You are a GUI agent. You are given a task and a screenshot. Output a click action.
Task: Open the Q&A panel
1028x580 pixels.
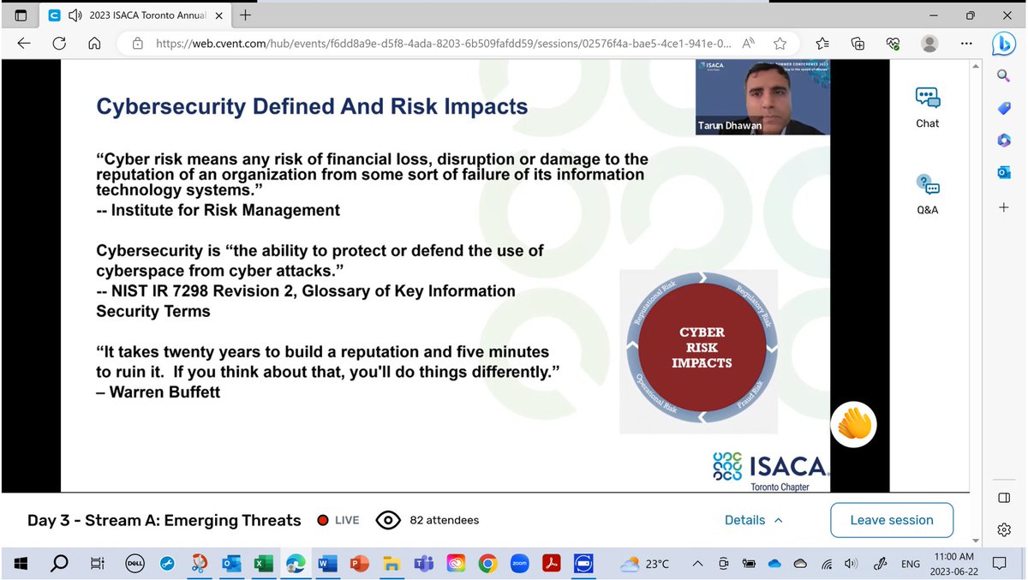click(927, 194)
